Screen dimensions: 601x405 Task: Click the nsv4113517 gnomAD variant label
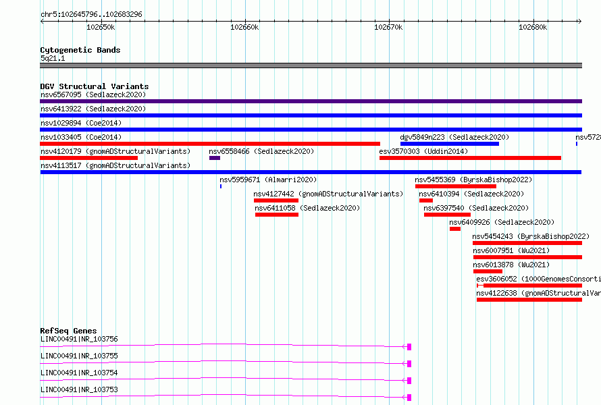[x=115, y=165]
